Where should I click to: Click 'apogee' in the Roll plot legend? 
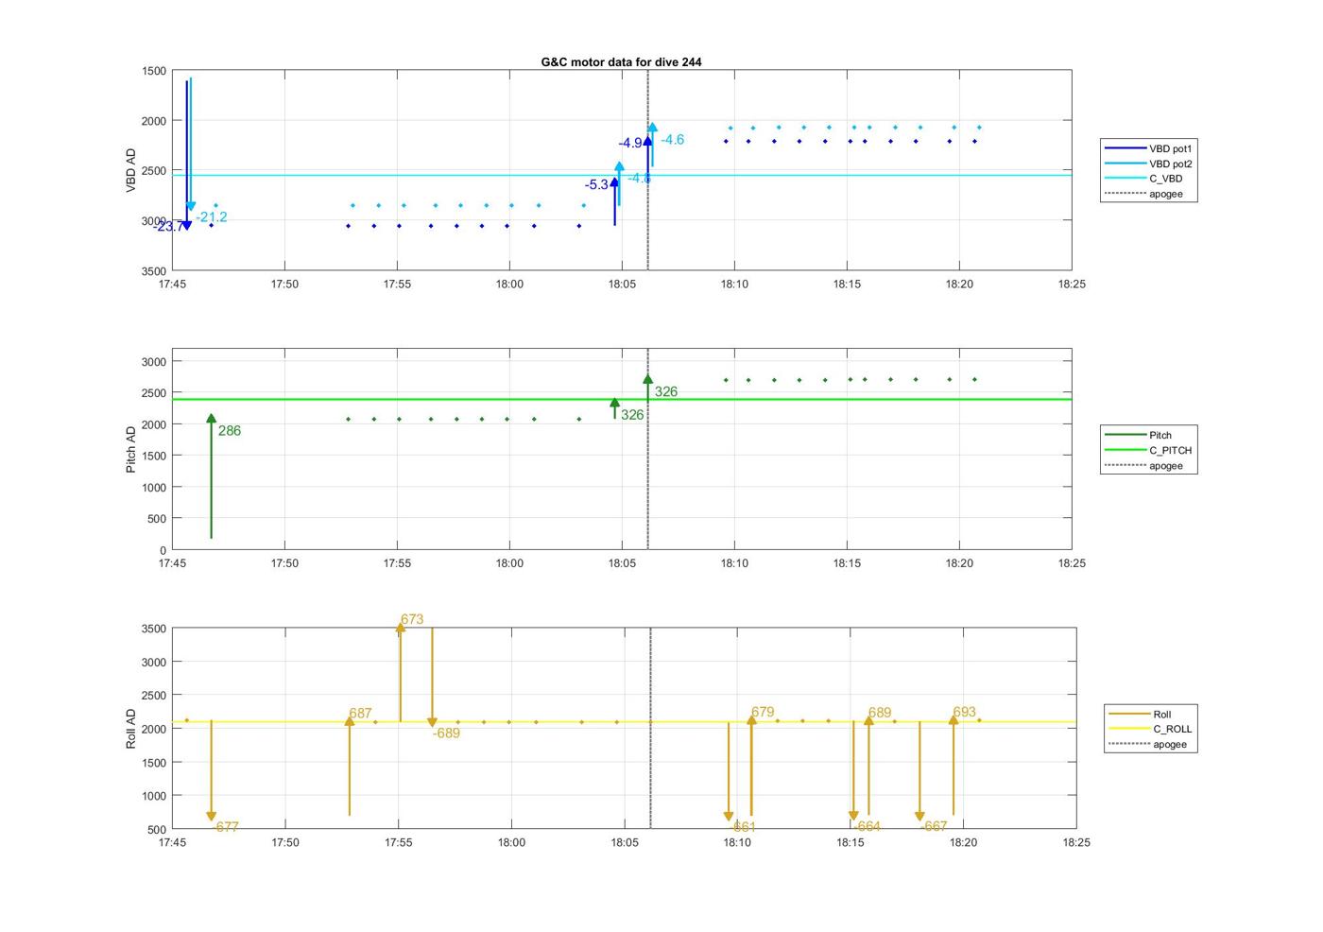1170,745
